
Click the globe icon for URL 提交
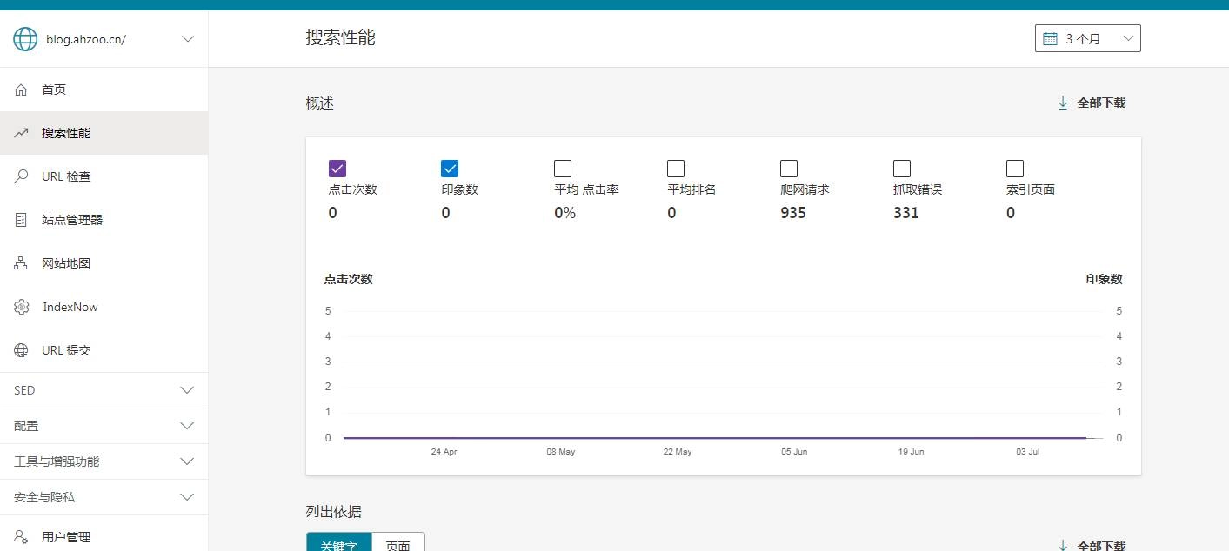point(22,350)
